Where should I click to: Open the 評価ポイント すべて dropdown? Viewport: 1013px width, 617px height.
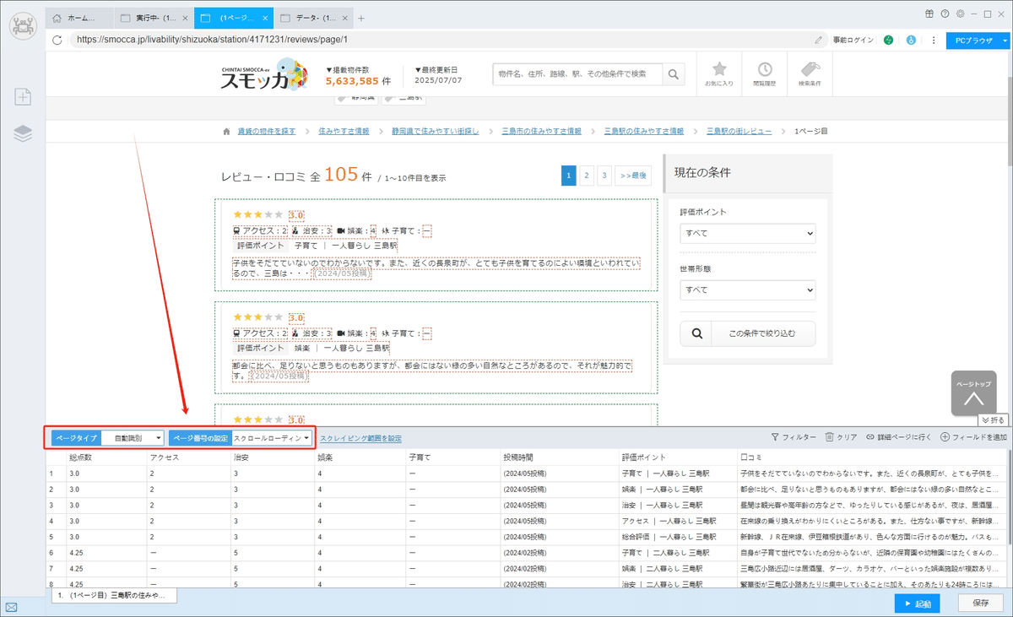click(748, 233)
